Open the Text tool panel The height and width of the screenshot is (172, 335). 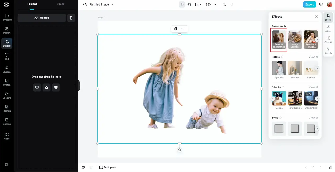pyautogui.click(x=7, y=56)
